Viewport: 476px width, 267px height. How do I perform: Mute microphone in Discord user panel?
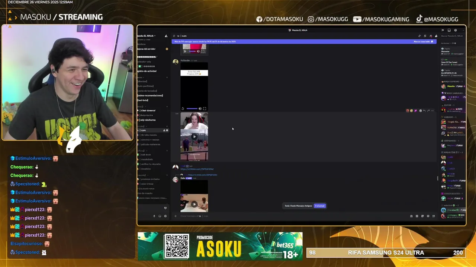tap(154, 216)
